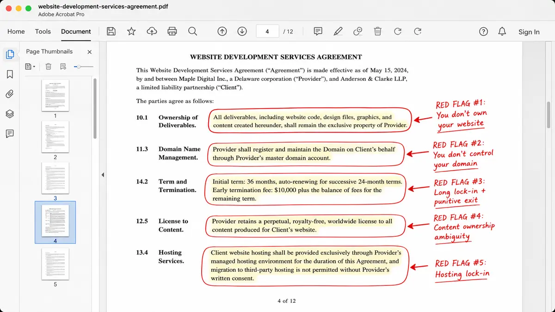Open Attachments paperclip panel icon
This screenshot has width=555, height=312.
10,94
